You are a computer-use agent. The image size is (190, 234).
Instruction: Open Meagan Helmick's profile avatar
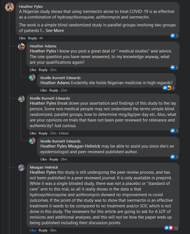click(21, 168)
